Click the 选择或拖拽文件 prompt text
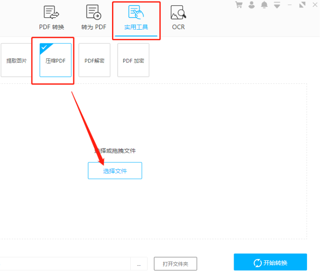Viewport: 322px width, 274px height. point(115,151)
